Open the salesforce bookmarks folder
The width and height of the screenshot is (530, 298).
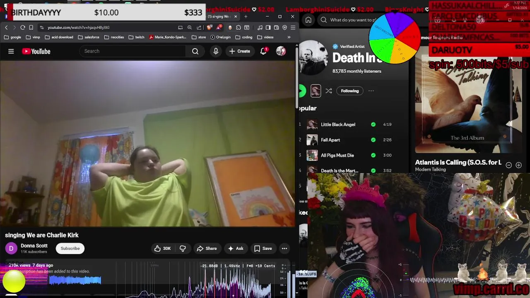(x=88, y=37)
